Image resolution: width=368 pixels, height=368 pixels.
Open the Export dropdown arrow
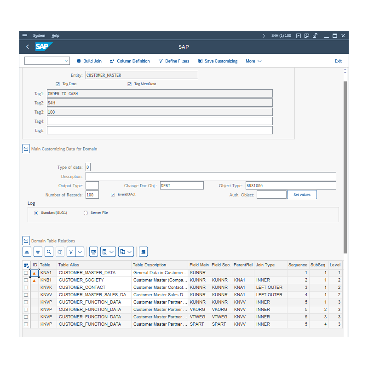click(130, 252)
